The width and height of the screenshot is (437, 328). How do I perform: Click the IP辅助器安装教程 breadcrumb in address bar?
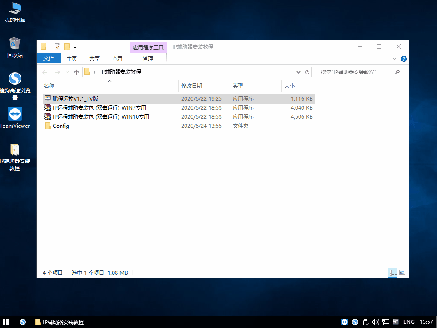(x=120, y=72)
